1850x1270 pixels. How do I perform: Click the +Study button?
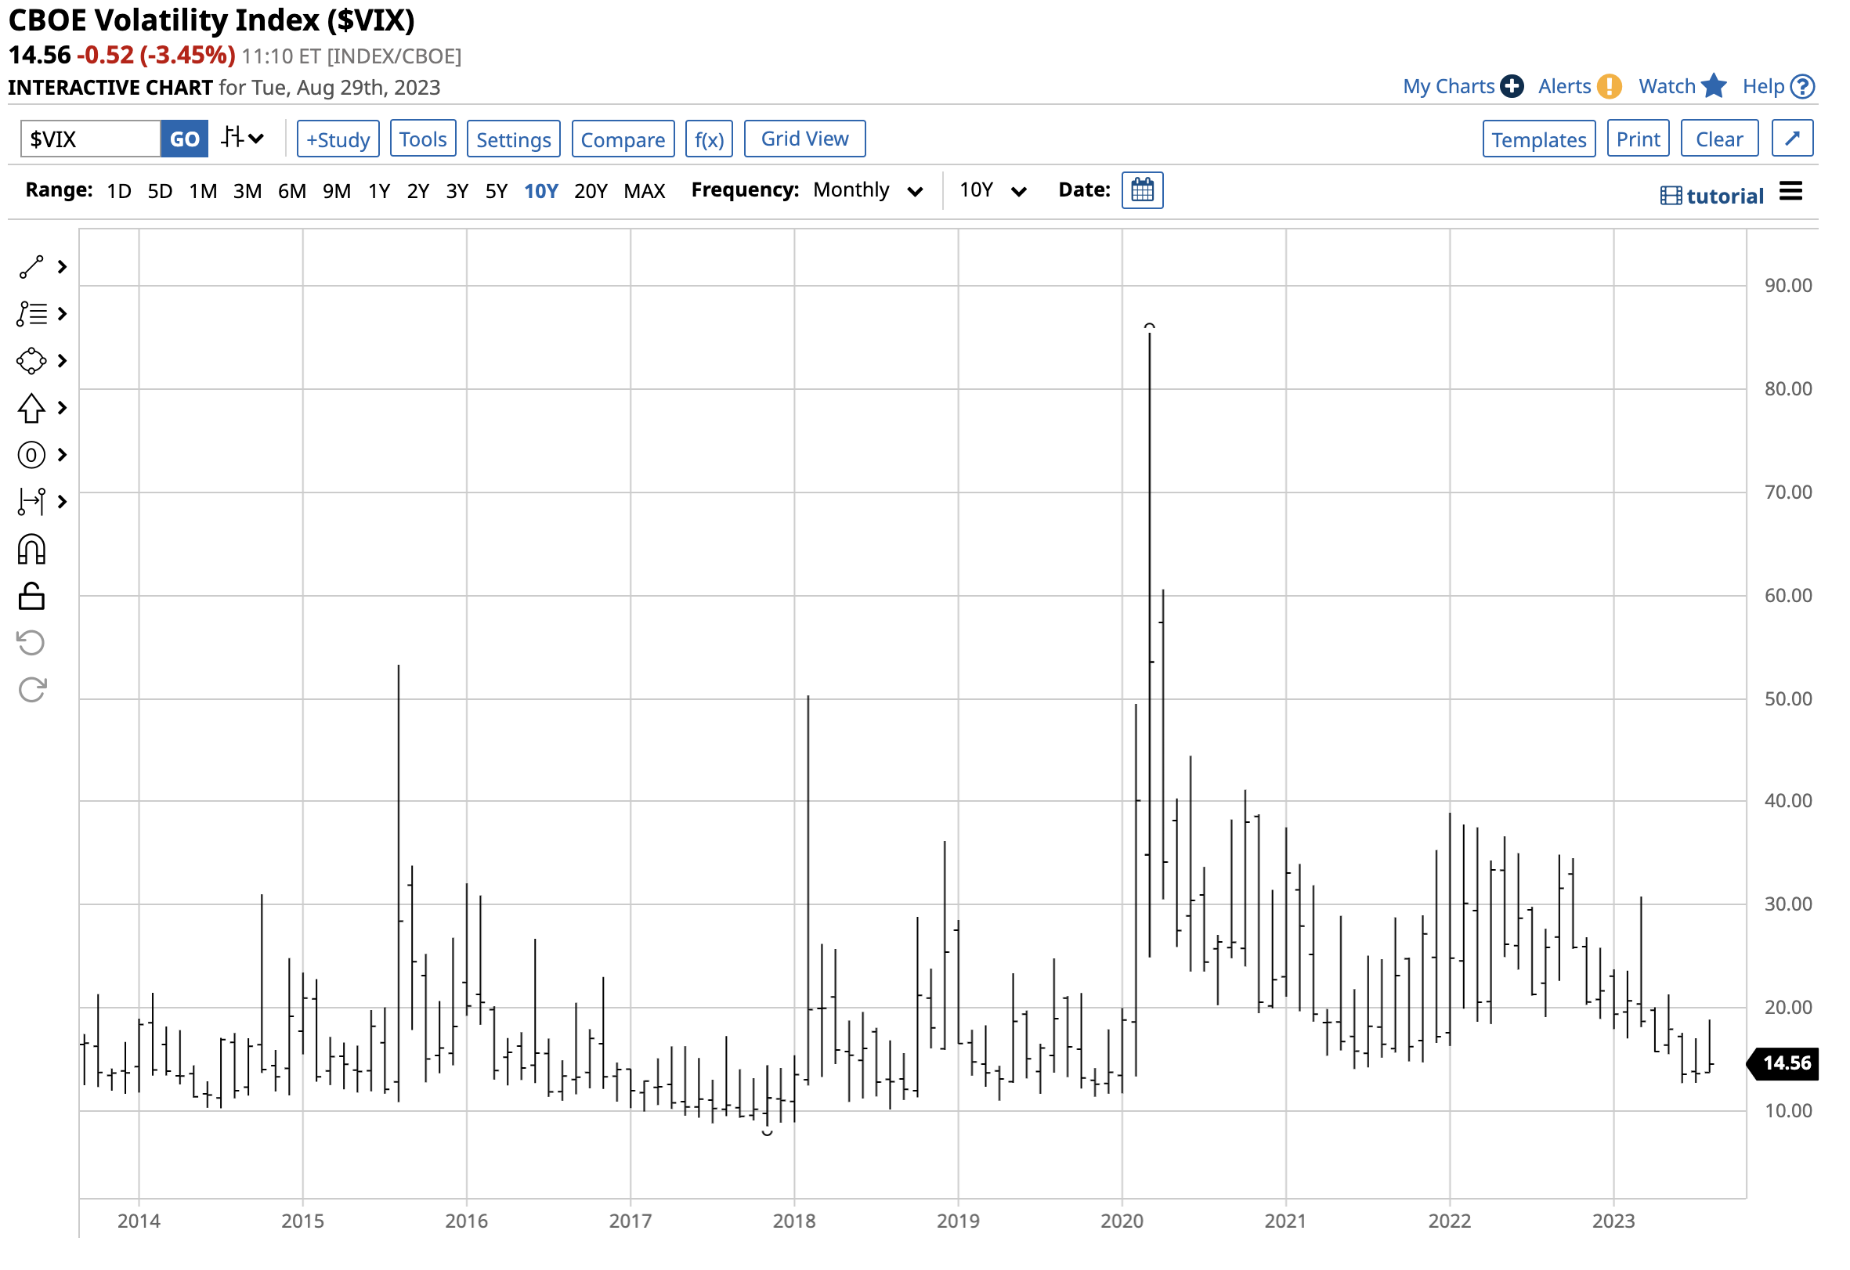338,140
